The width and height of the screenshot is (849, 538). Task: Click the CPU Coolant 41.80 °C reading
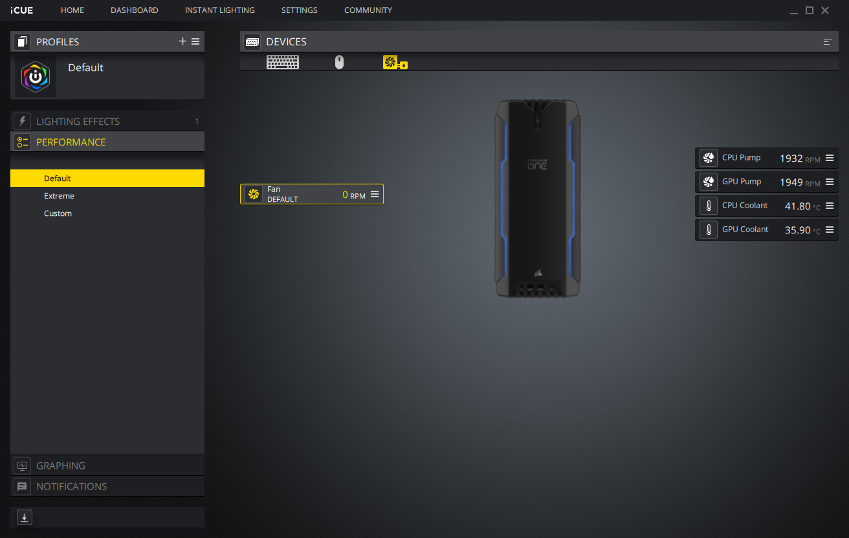802,206
